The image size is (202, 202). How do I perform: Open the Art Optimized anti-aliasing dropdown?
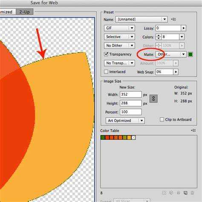coord(125,121)
